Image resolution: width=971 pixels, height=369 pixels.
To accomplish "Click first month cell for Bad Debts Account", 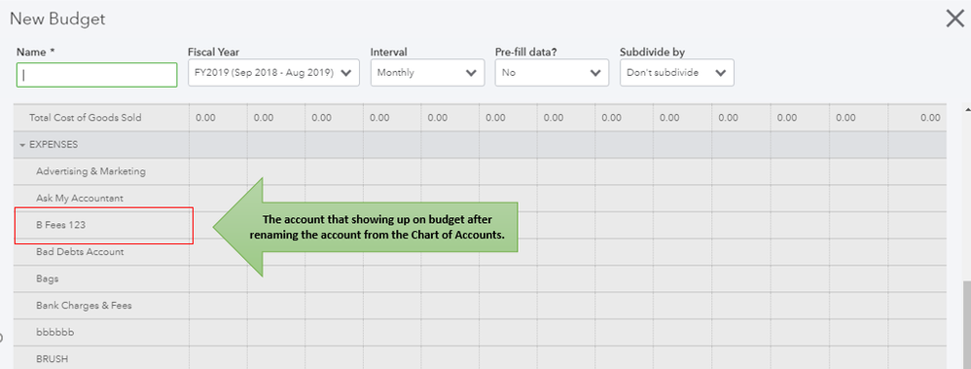I will tap(218, 252).
